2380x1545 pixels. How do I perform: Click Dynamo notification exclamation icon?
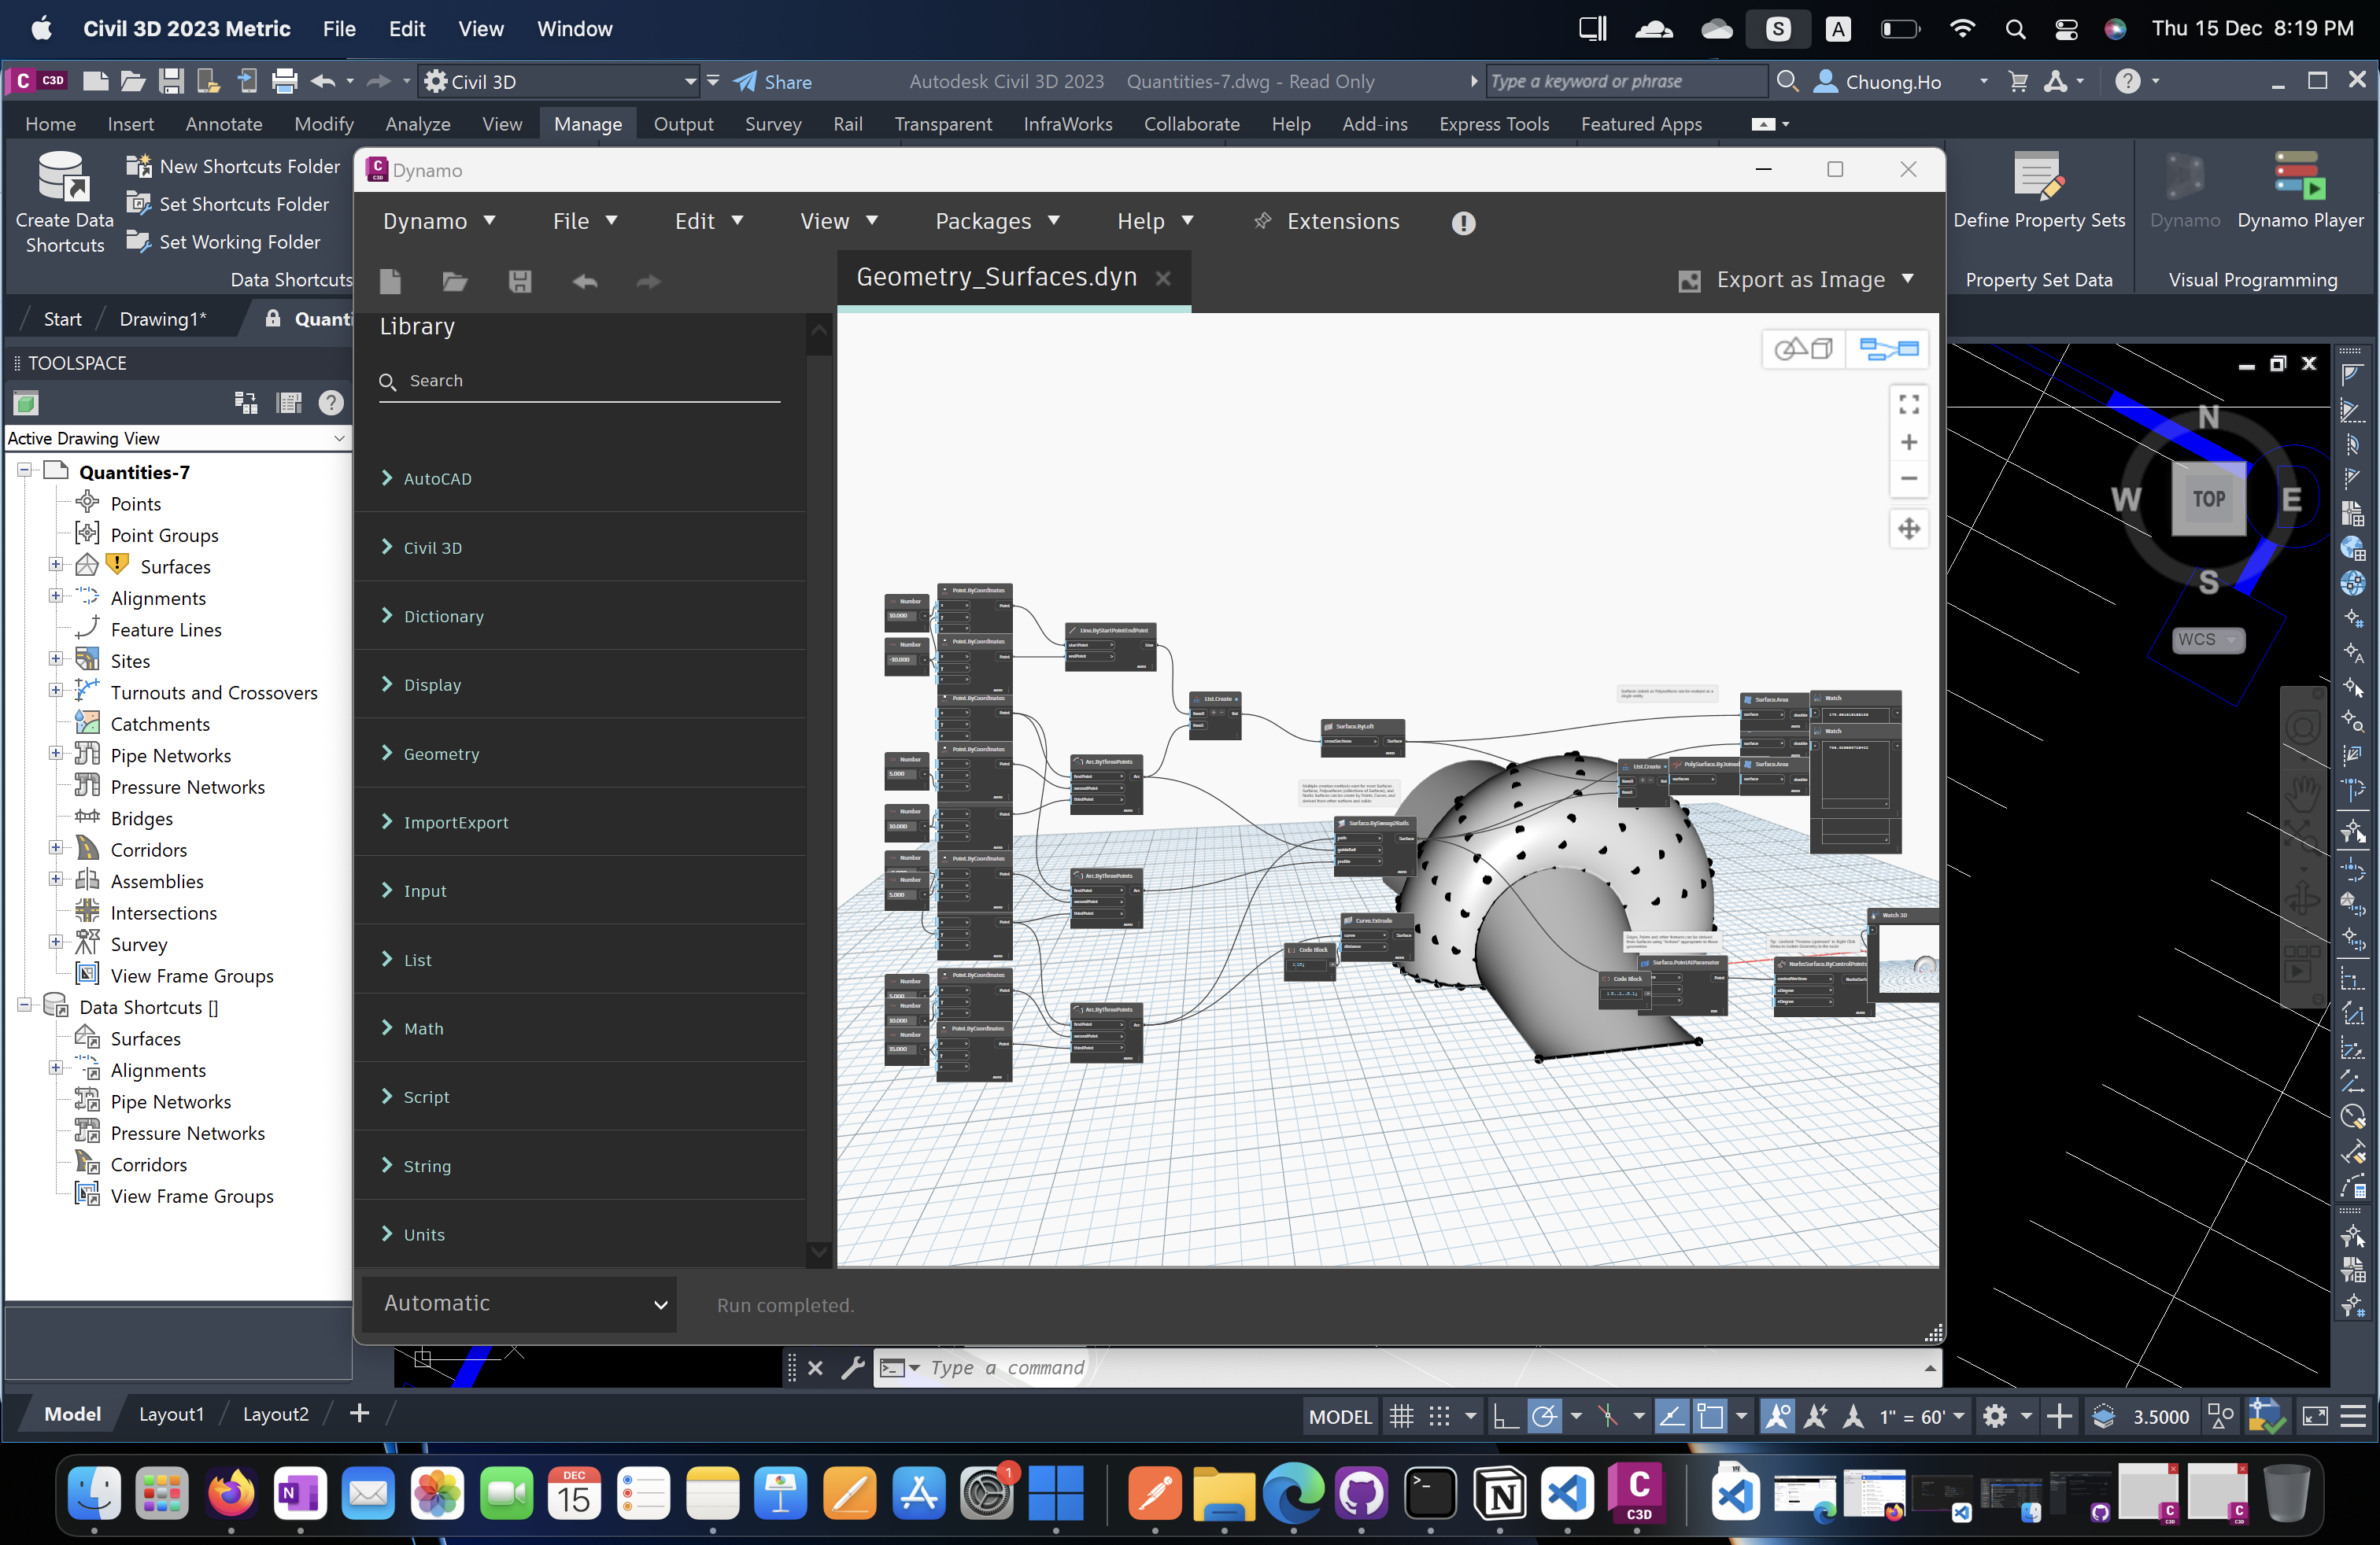click(1463, 223)
